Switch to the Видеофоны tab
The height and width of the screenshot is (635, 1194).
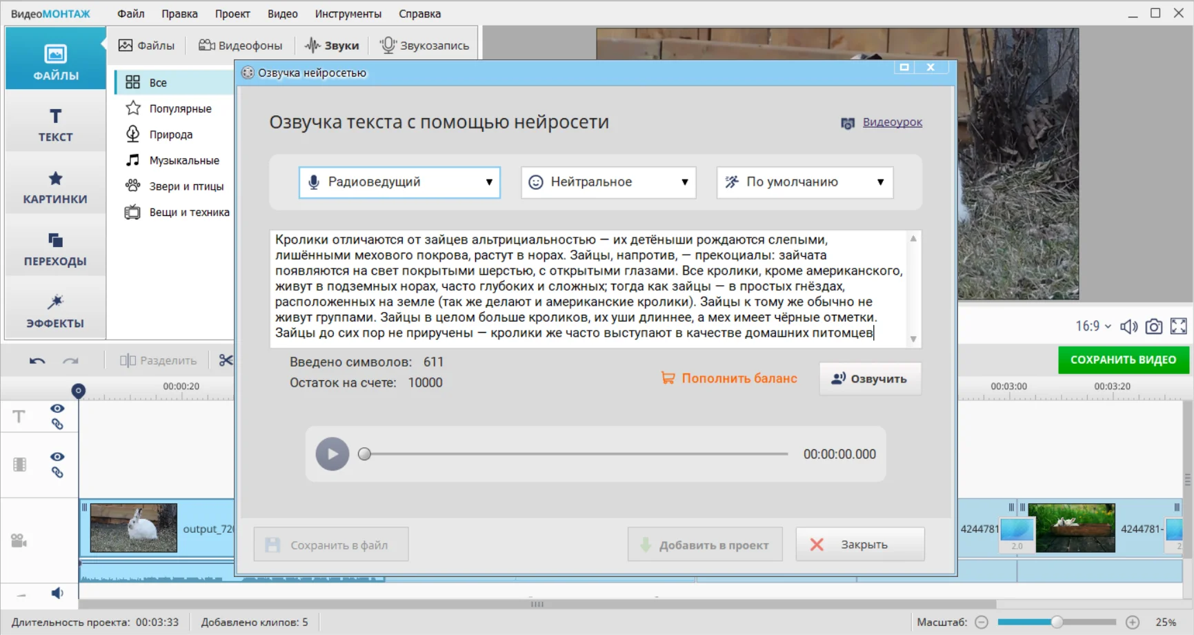click(x=241, y=46)
